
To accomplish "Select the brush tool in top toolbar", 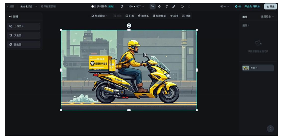I will (174, 6).
